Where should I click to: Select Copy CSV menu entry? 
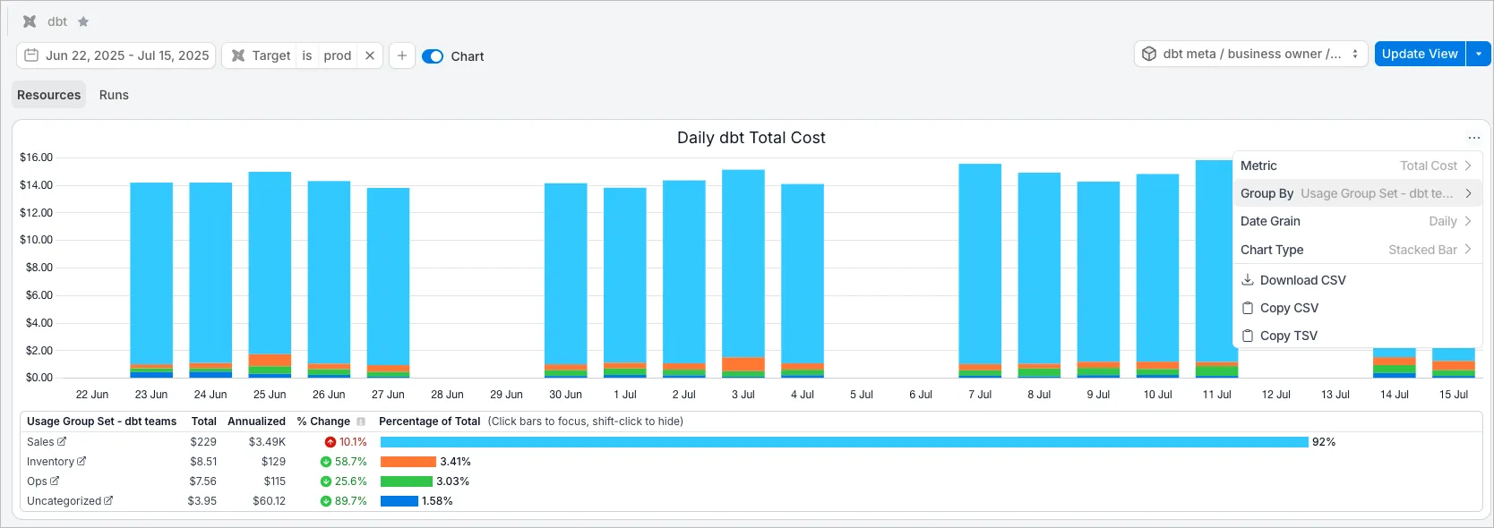click(x=1356, y=308)
